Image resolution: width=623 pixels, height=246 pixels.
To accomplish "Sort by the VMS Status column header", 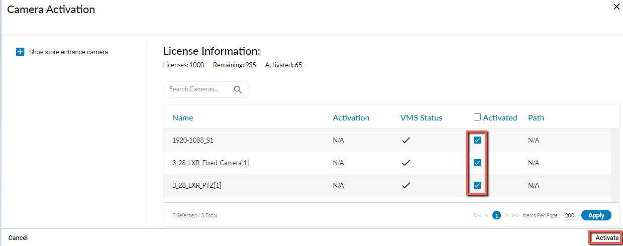I will (421, 117).
